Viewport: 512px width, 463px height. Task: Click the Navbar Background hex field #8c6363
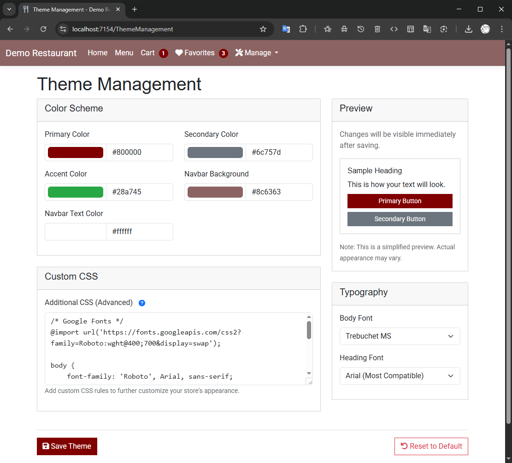pyautogui.click(x=279, y=192)
